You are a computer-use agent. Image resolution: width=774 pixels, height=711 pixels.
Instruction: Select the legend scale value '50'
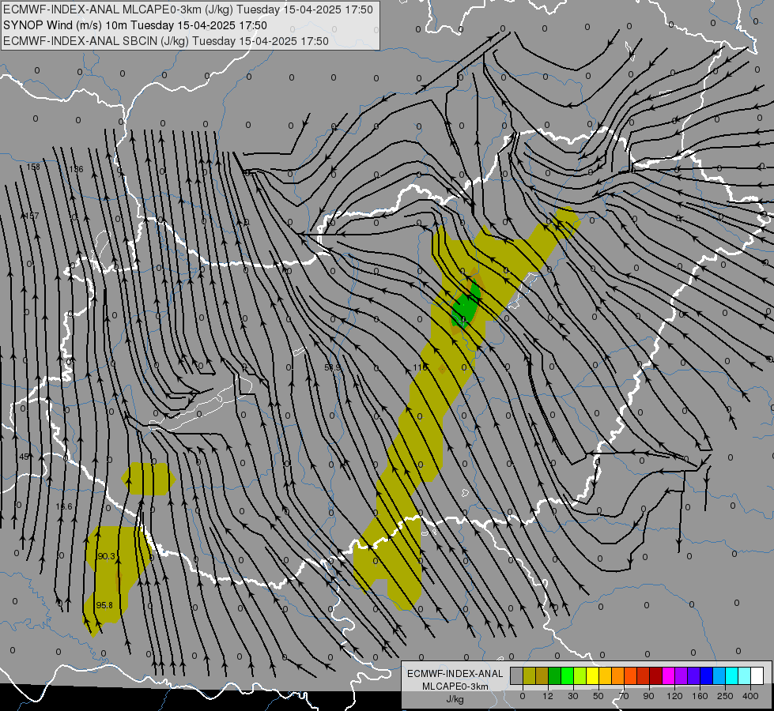(x=598, y=696)
